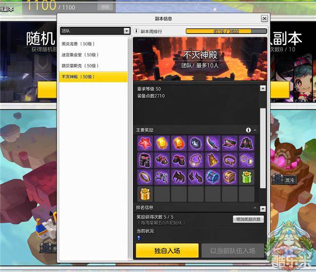Click the black bat wings reward icon
The width and height of the screenshot is (316, 272).
178,177
